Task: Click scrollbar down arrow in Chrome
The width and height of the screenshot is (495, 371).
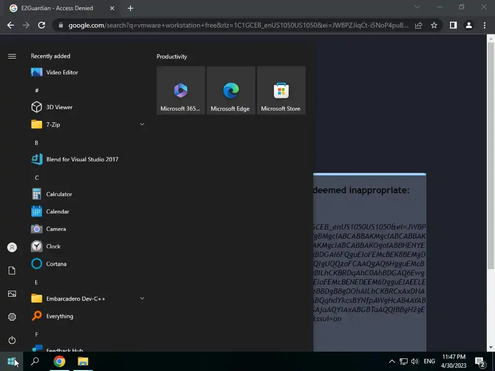Action: point(491,347)
